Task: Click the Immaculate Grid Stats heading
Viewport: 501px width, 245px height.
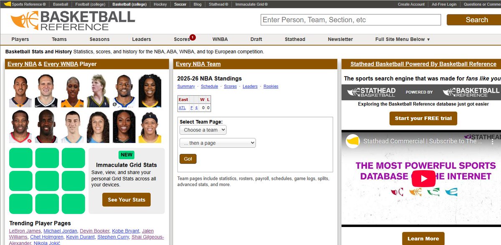Action: (x=127, y=165)
